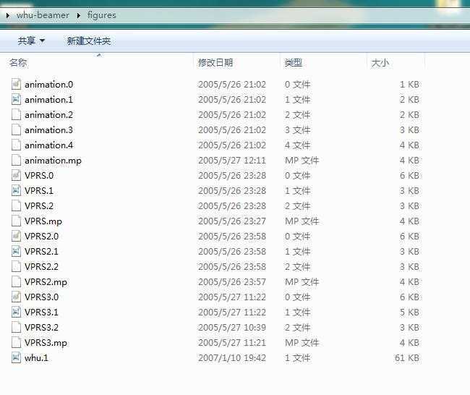Screen dimensions: 470x395
Task: Select the file named VPRS2.mp
Action: tap(46, 282)
